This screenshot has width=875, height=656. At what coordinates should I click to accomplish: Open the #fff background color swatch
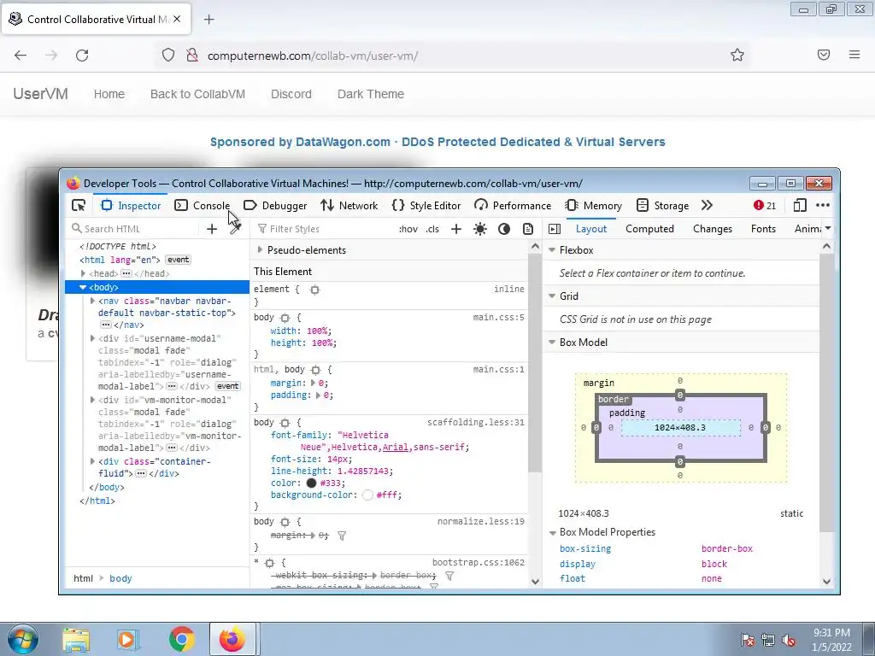point(367,495)
